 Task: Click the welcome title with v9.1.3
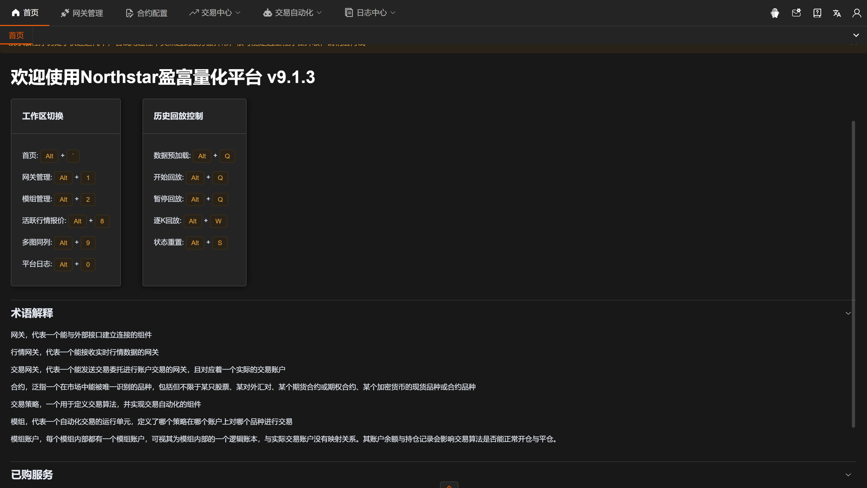point(163,77)
